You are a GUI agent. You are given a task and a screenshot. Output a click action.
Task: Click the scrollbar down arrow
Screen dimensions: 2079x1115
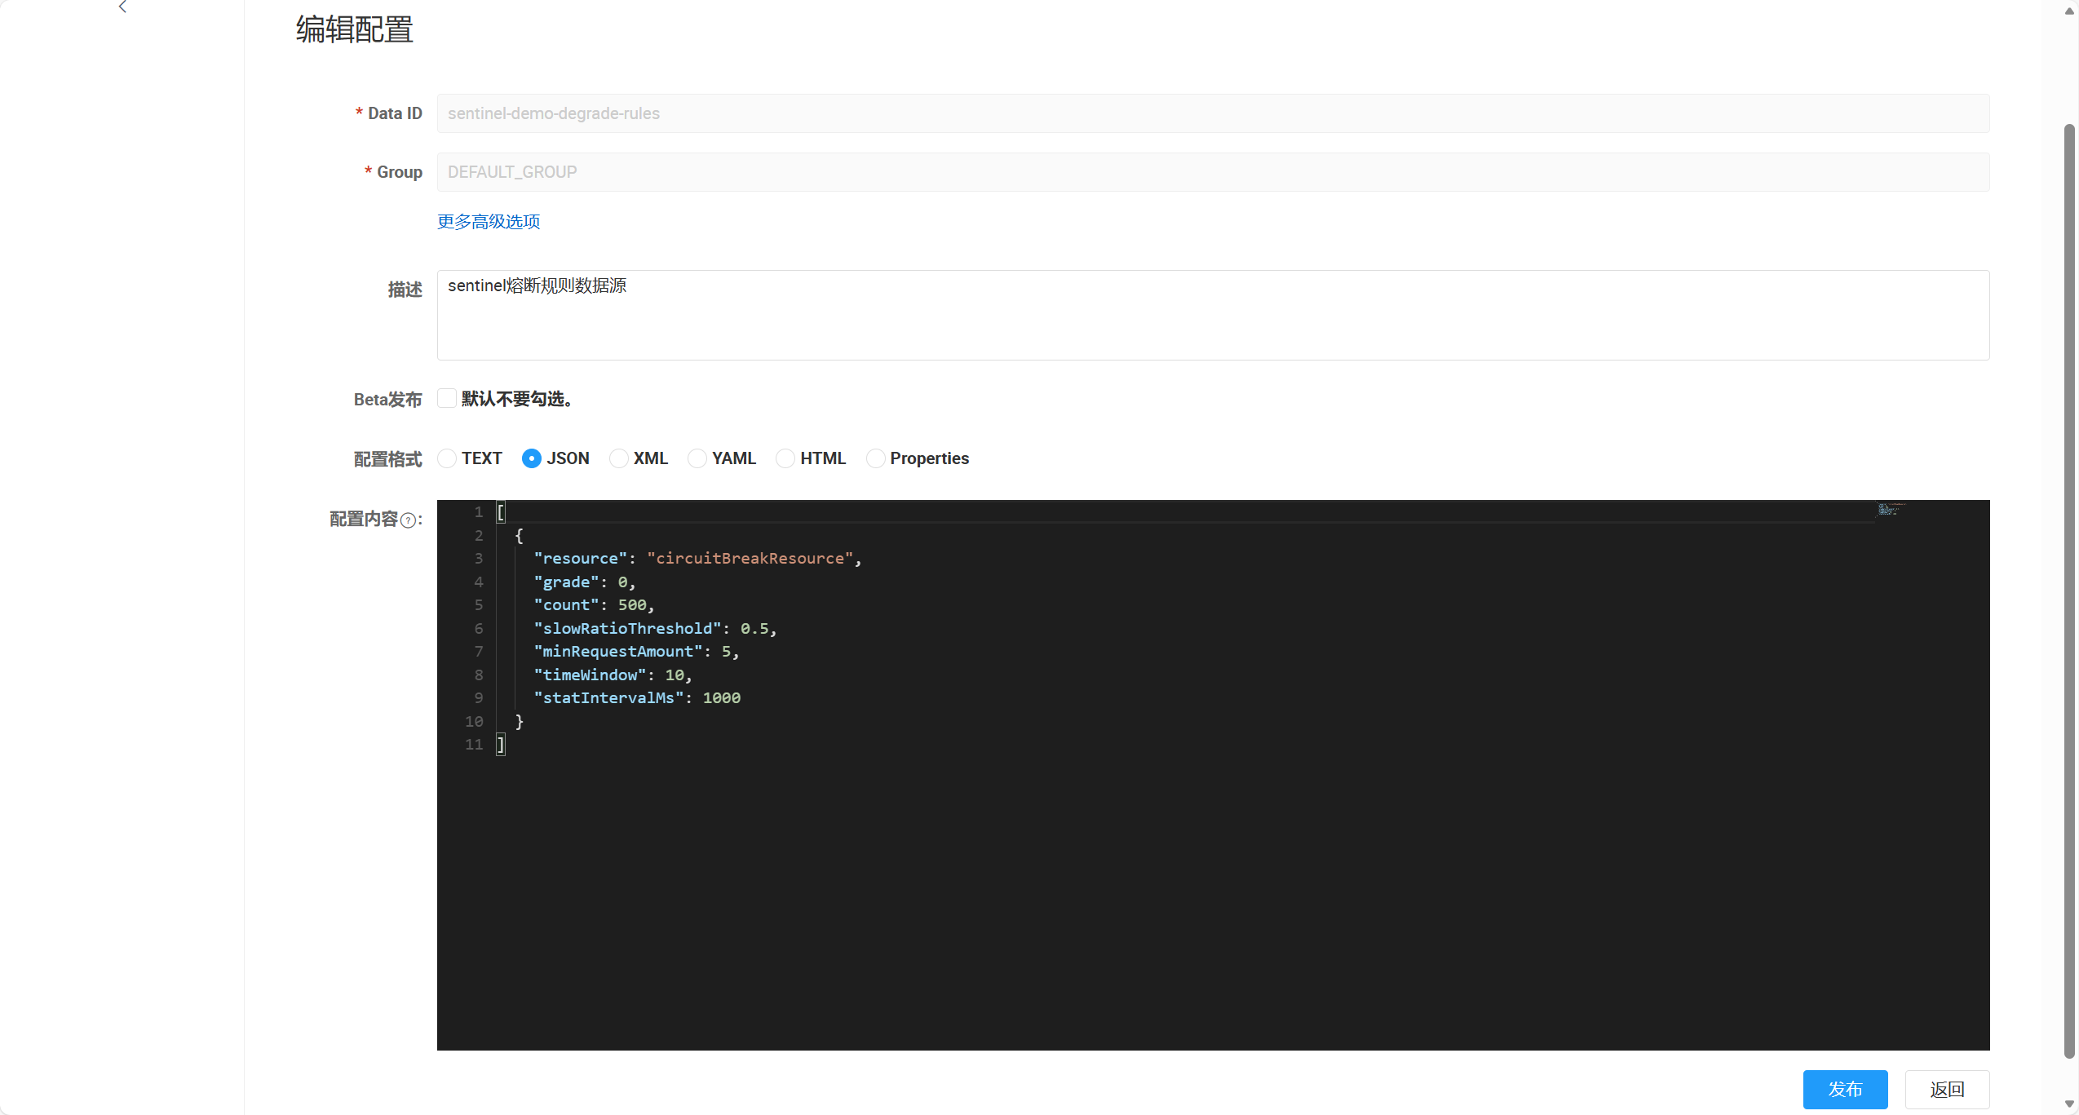(2069, 1104)
